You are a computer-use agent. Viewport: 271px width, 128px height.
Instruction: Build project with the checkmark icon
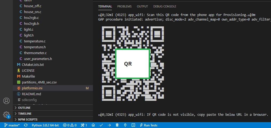pos(101,125)
